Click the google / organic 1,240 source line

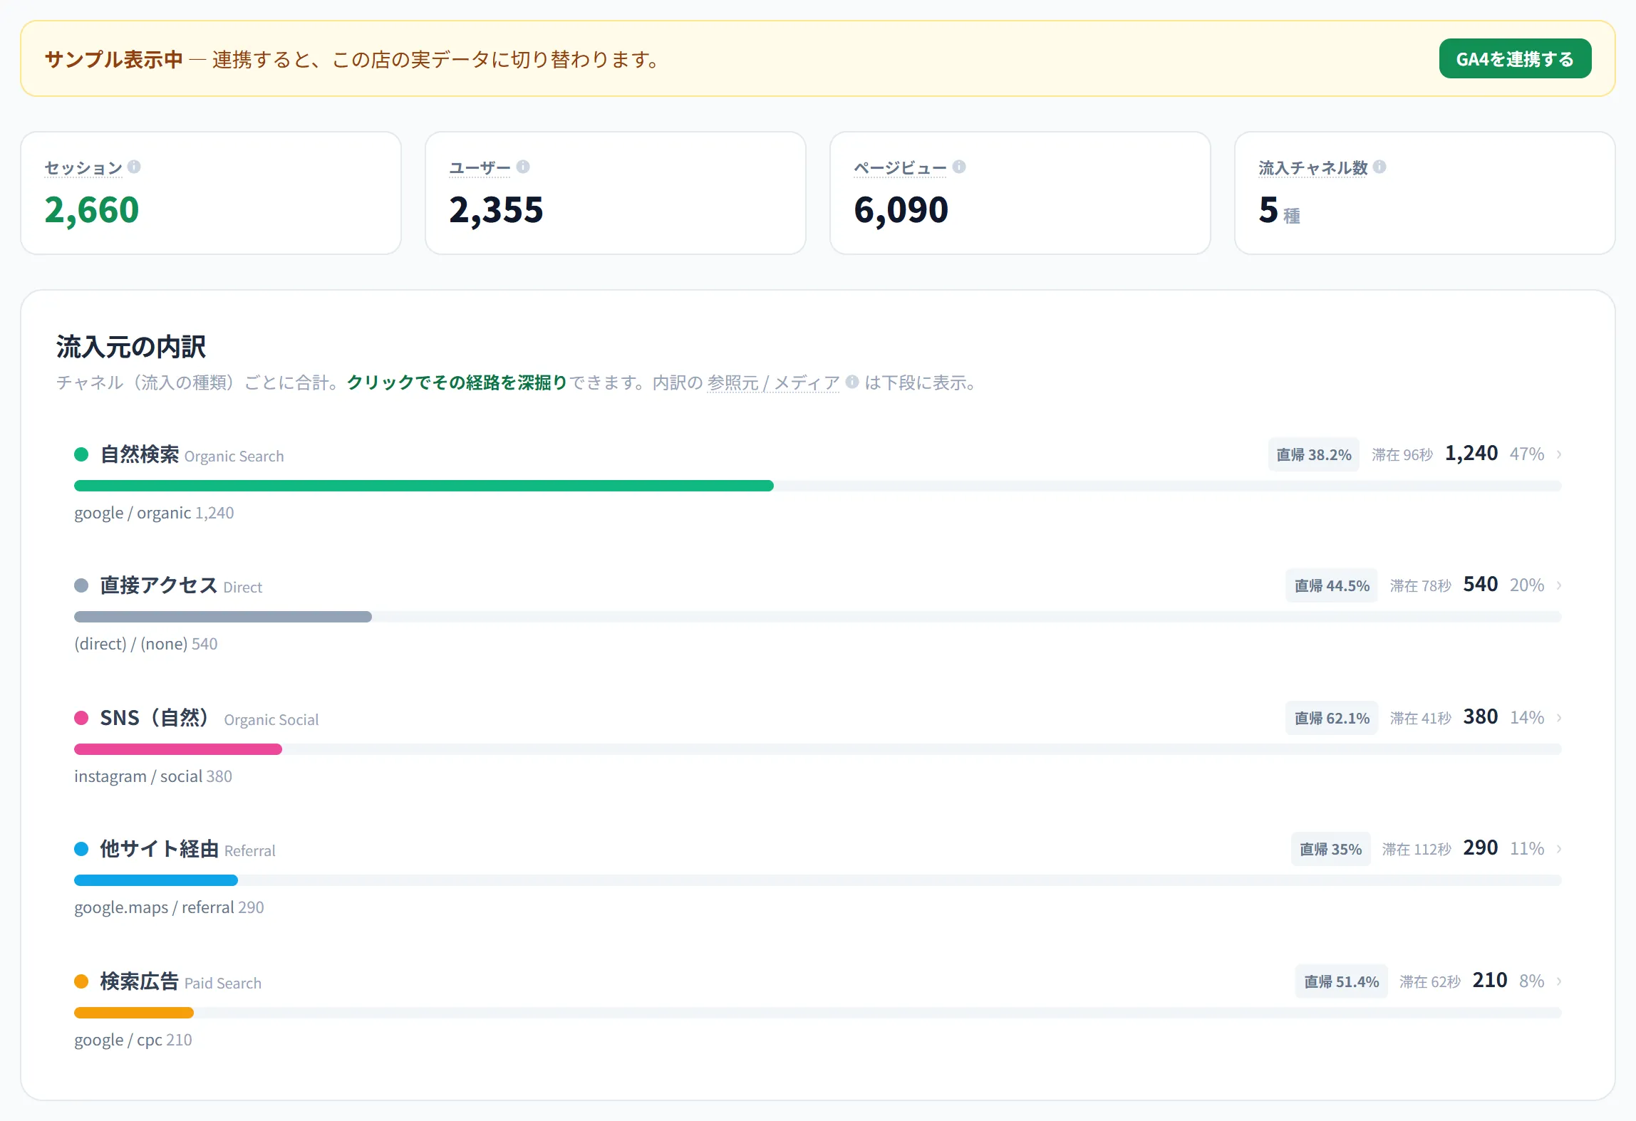pos(154,513)
